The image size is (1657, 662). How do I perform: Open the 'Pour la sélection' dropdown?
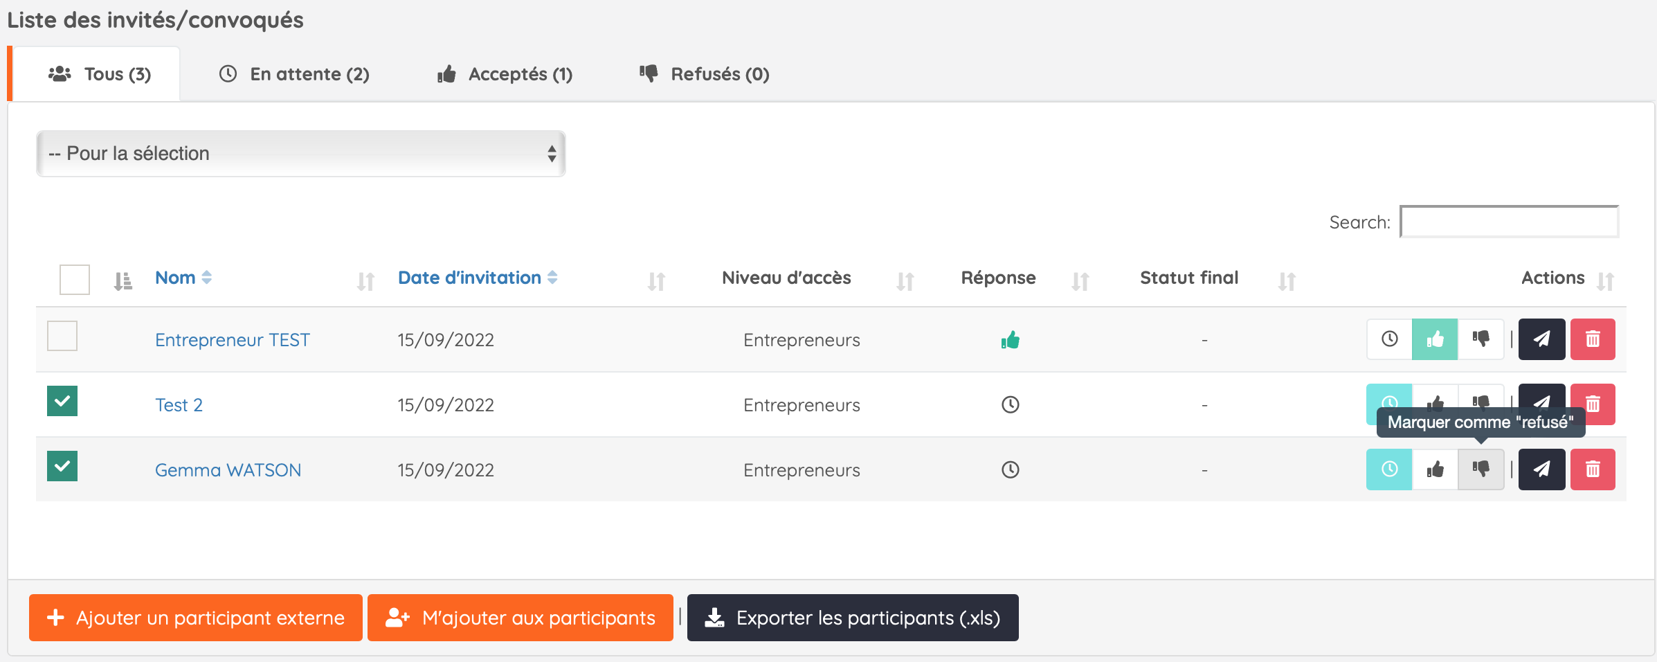301,154
